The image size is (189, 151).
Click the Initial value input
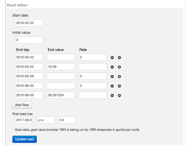[x=29, y=40]
